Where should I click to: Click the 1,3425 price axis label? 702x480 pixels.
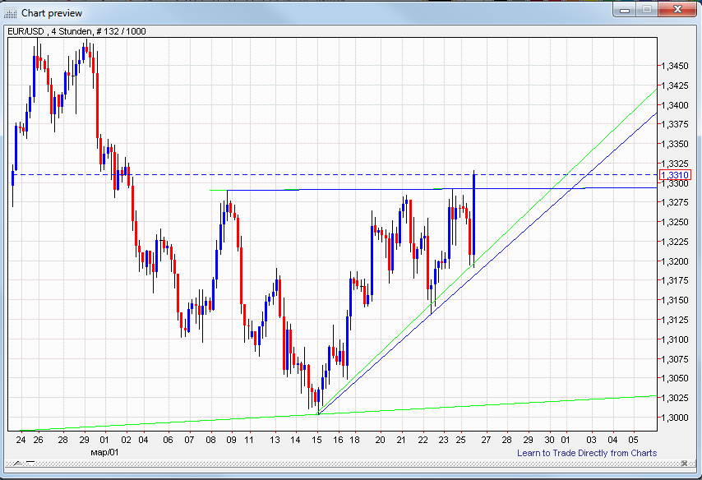pyautogui.click(x=675, y=85)
